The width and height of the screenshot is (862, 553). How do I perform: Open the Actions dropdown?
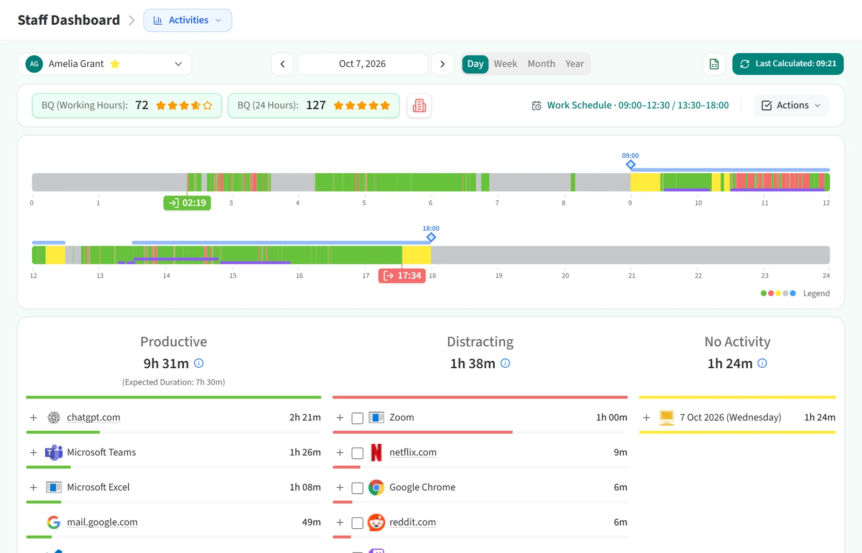(x=791, y=106)
